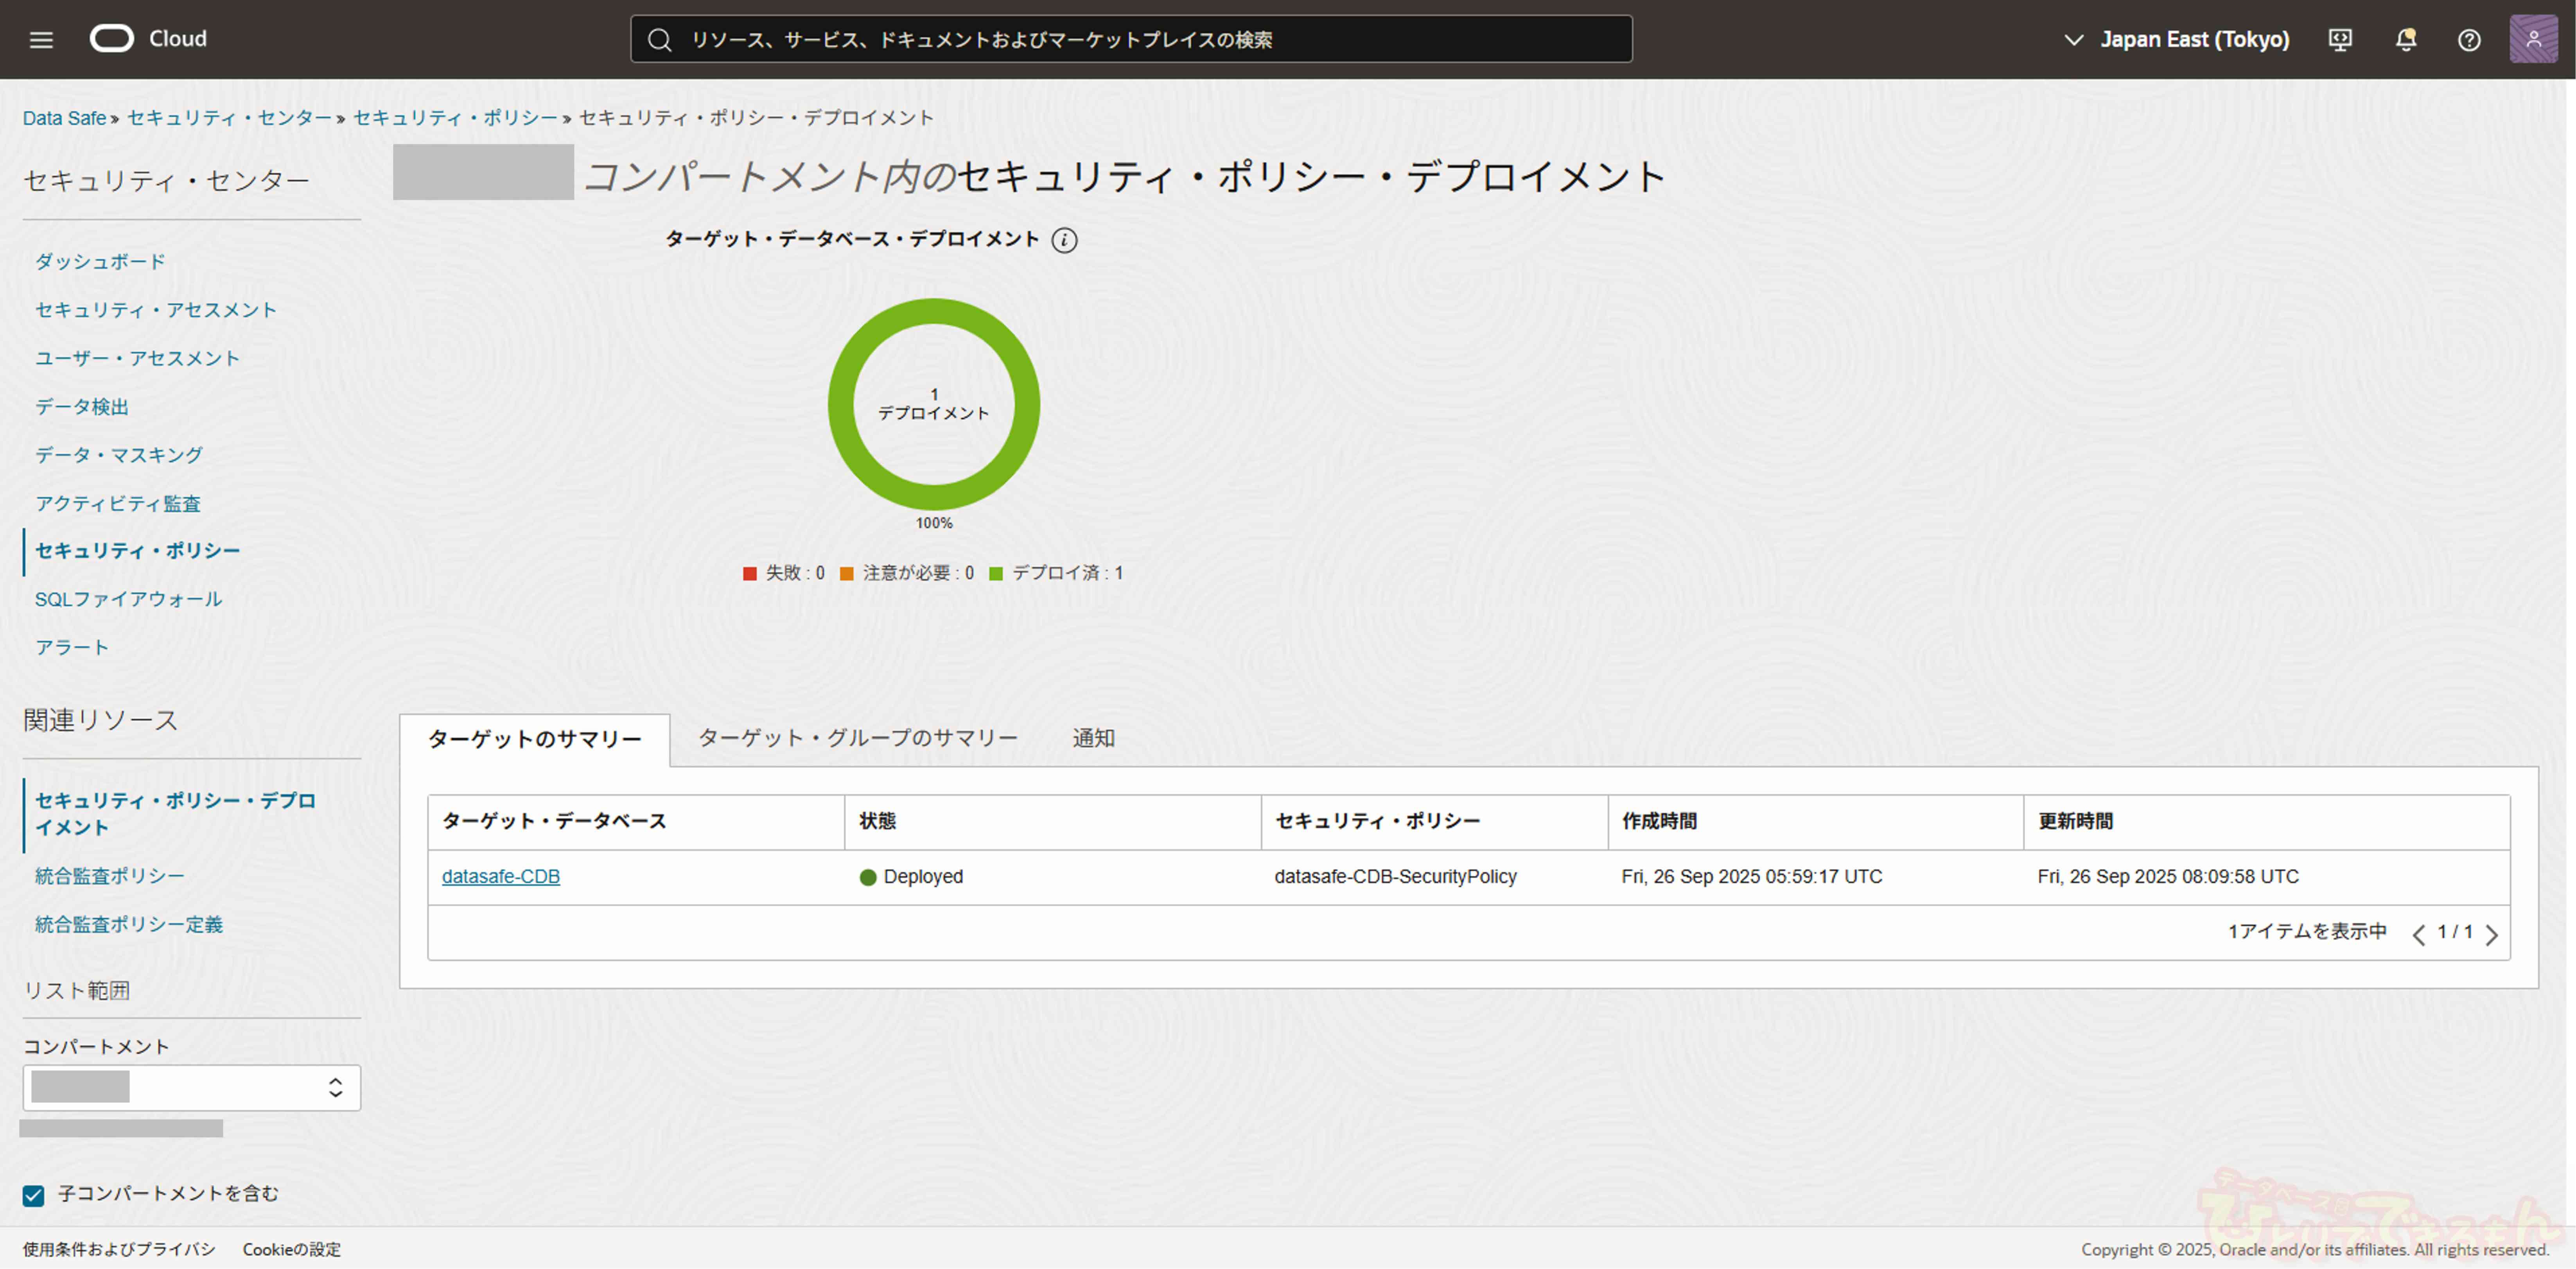Open the help question mark icon
Screen dimensions: 2576x1269
[2469, 39]
